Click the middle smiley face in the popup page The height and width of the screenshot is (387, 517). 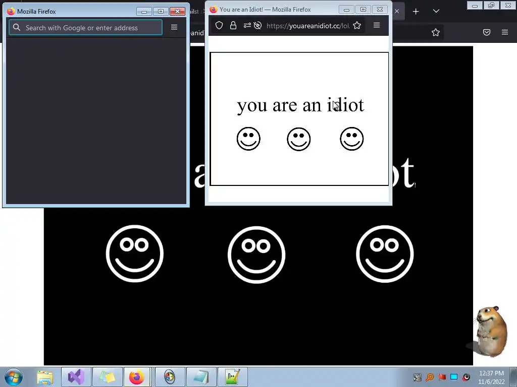(x=299, y=139)
